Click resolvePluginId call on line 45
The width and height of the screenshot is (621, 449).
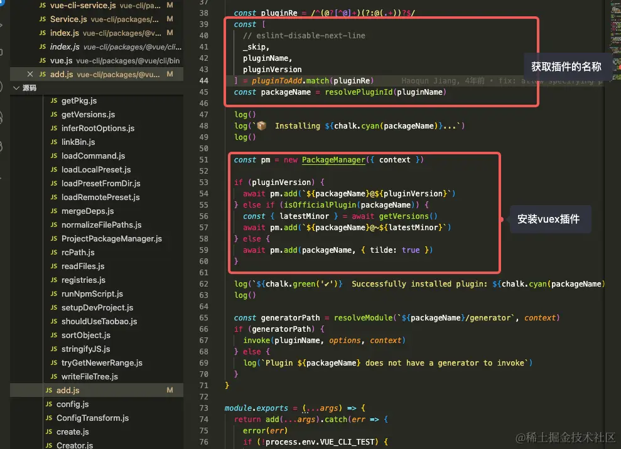tap(359, 92)
